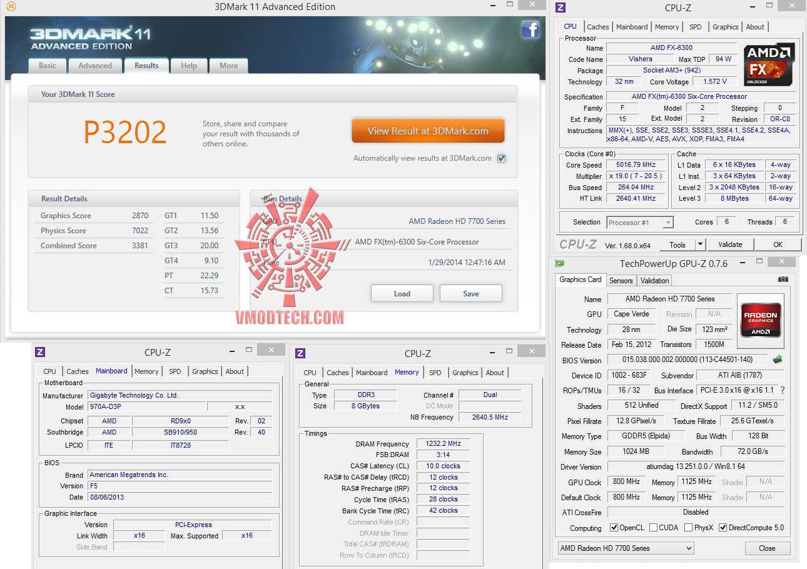The width and height of the screenshot is (807, 569).
Task: Click the Release Date value Feb 15, 2012
Action: (x=631, y=345)
